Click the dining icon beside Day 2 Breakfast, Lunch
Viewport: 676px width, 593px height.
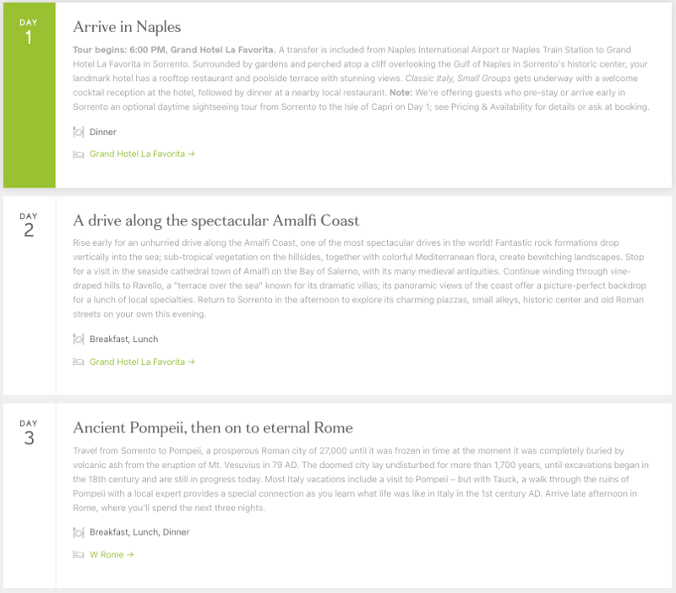click(79, 340)
